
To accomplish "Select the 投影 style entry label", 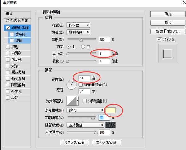I will [15, 98].
